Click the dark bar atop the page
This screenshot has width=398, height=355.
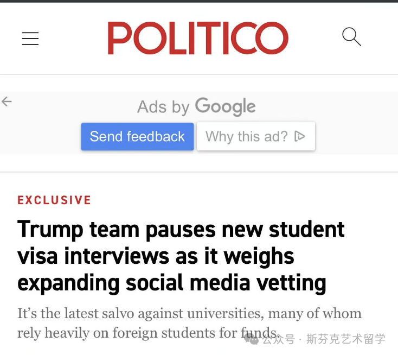(199, 1)
